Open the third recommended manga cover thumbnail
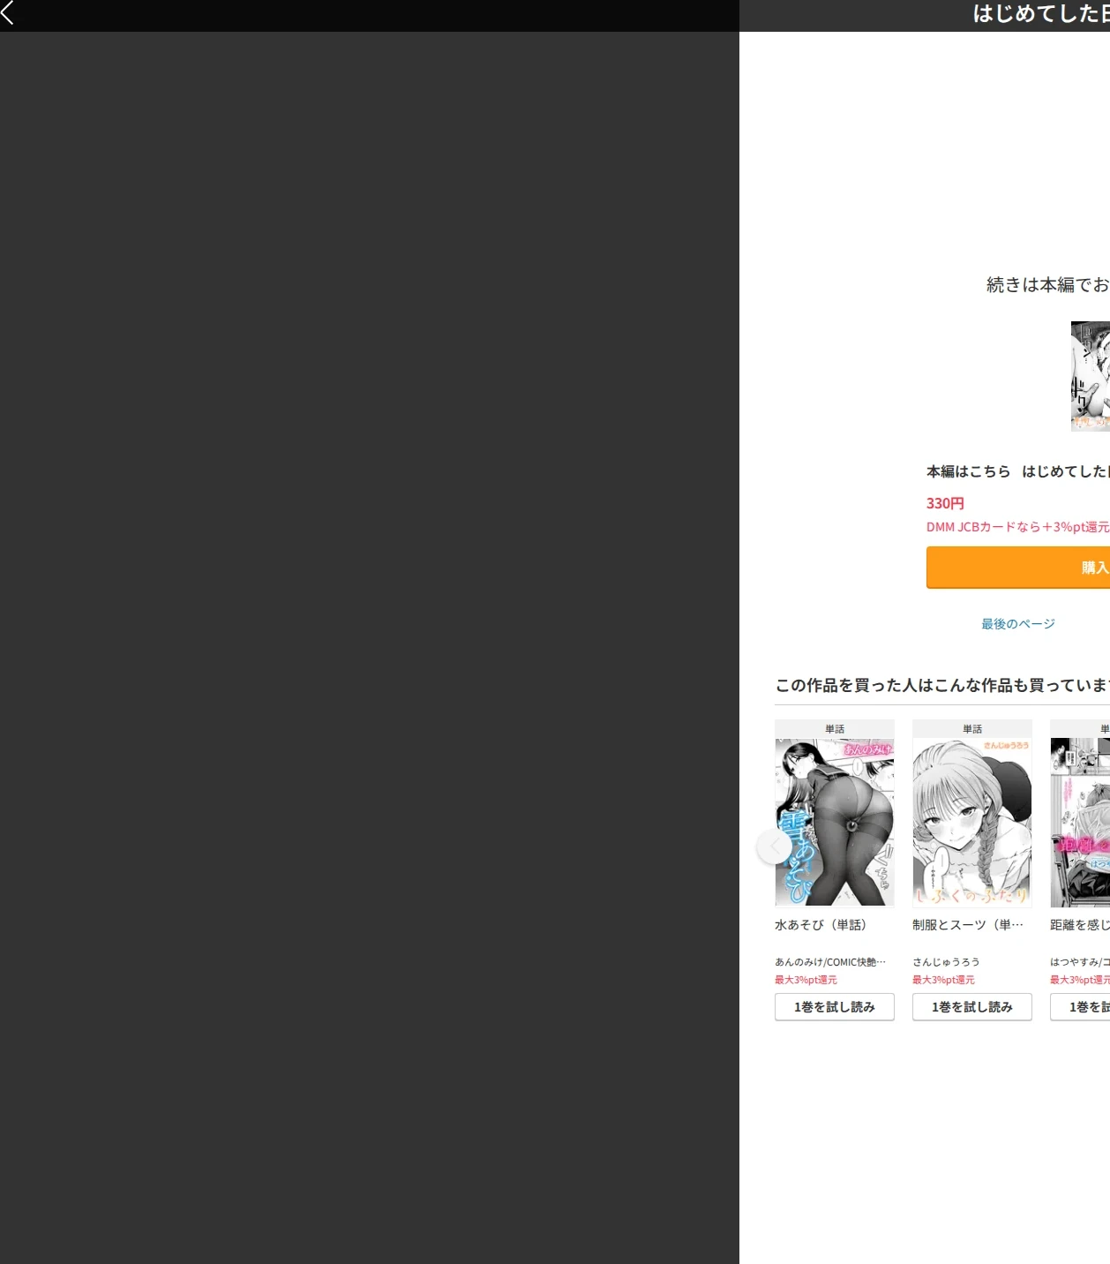This screenshot has height=1264, width=1110. pos(1080,822)
